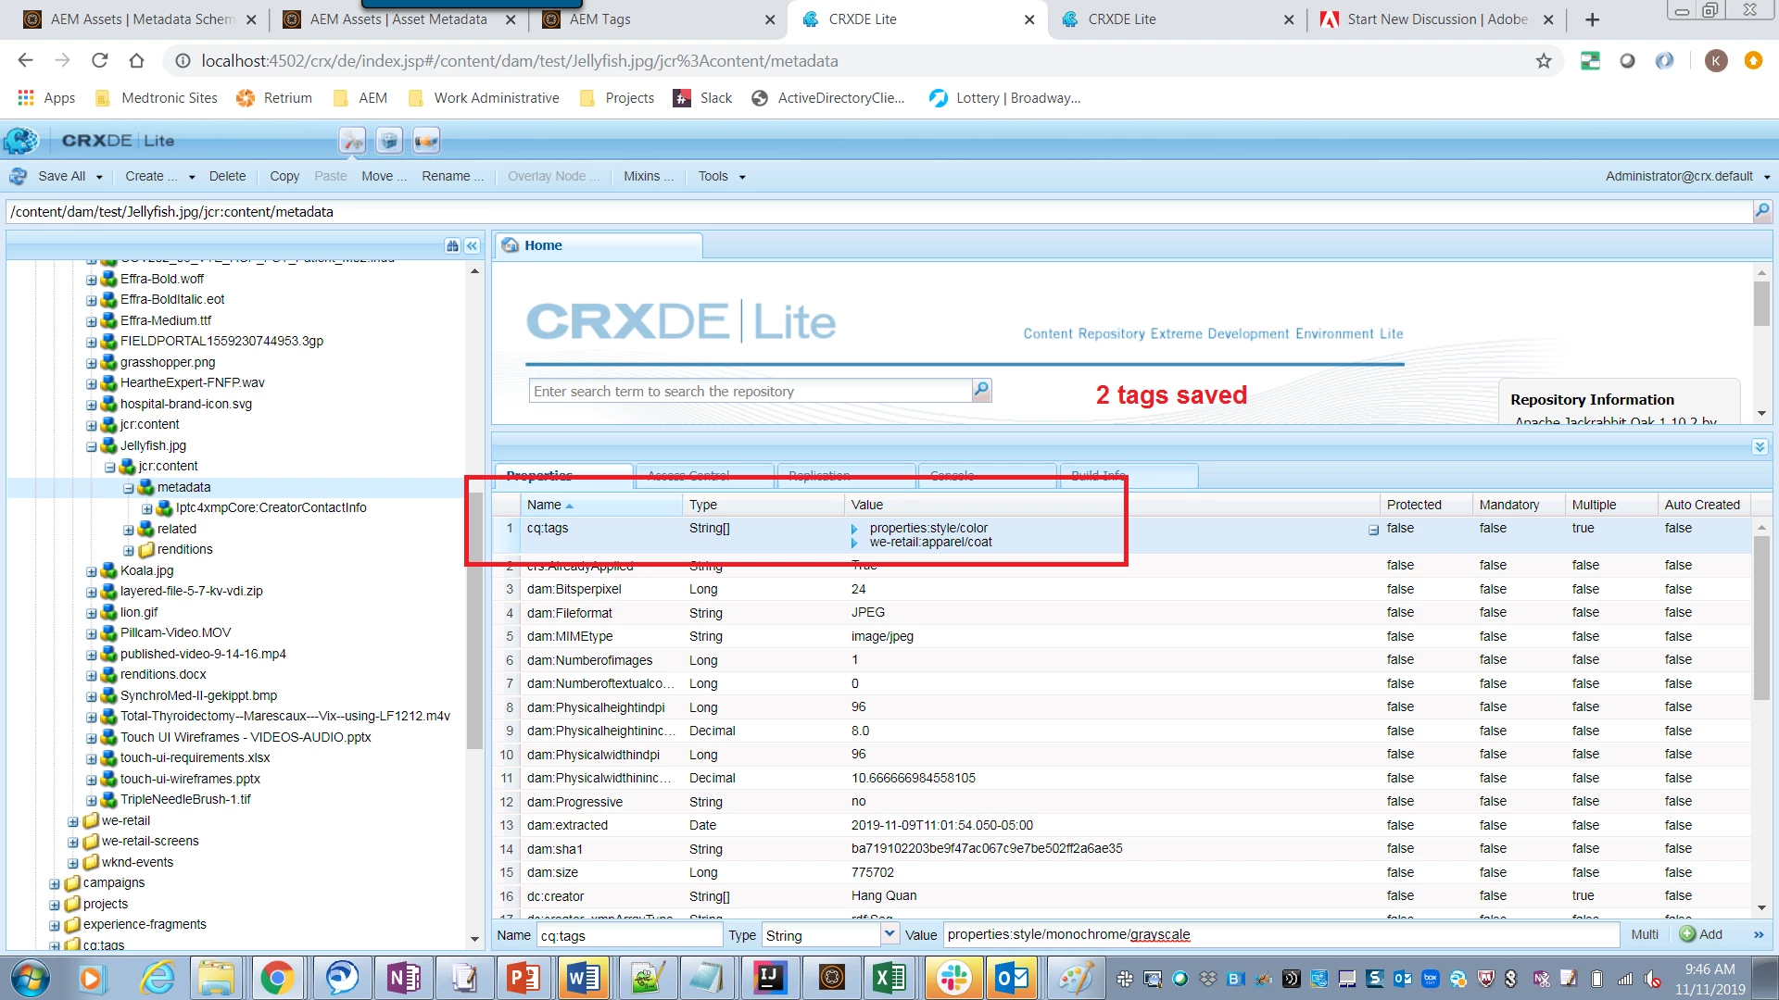Click the repository search magnifier icon
1779x1000 pixels.
[x=981, y=391]
